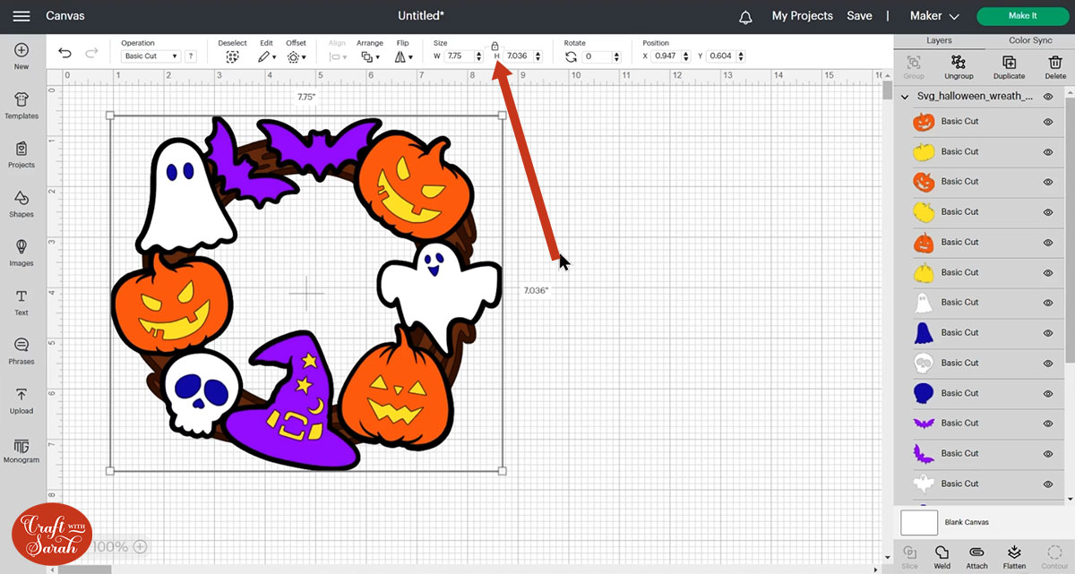Open the Maker machine selector
Image resolution: width=1075 pixels, height=574 pixels.
pos(934,16)
